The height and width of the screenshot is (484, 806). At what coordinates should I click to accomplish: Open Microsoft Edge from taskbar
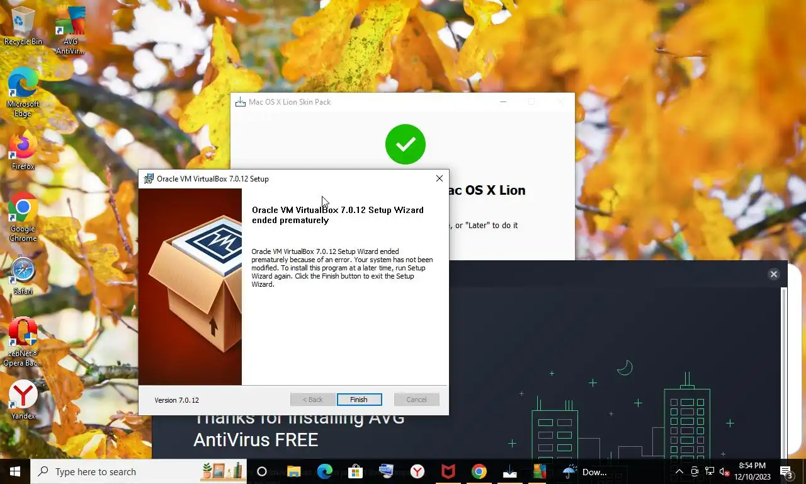click(324, 471)
